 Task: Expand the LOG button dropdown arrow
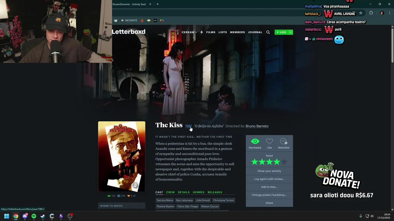click(x=290, y=32)
